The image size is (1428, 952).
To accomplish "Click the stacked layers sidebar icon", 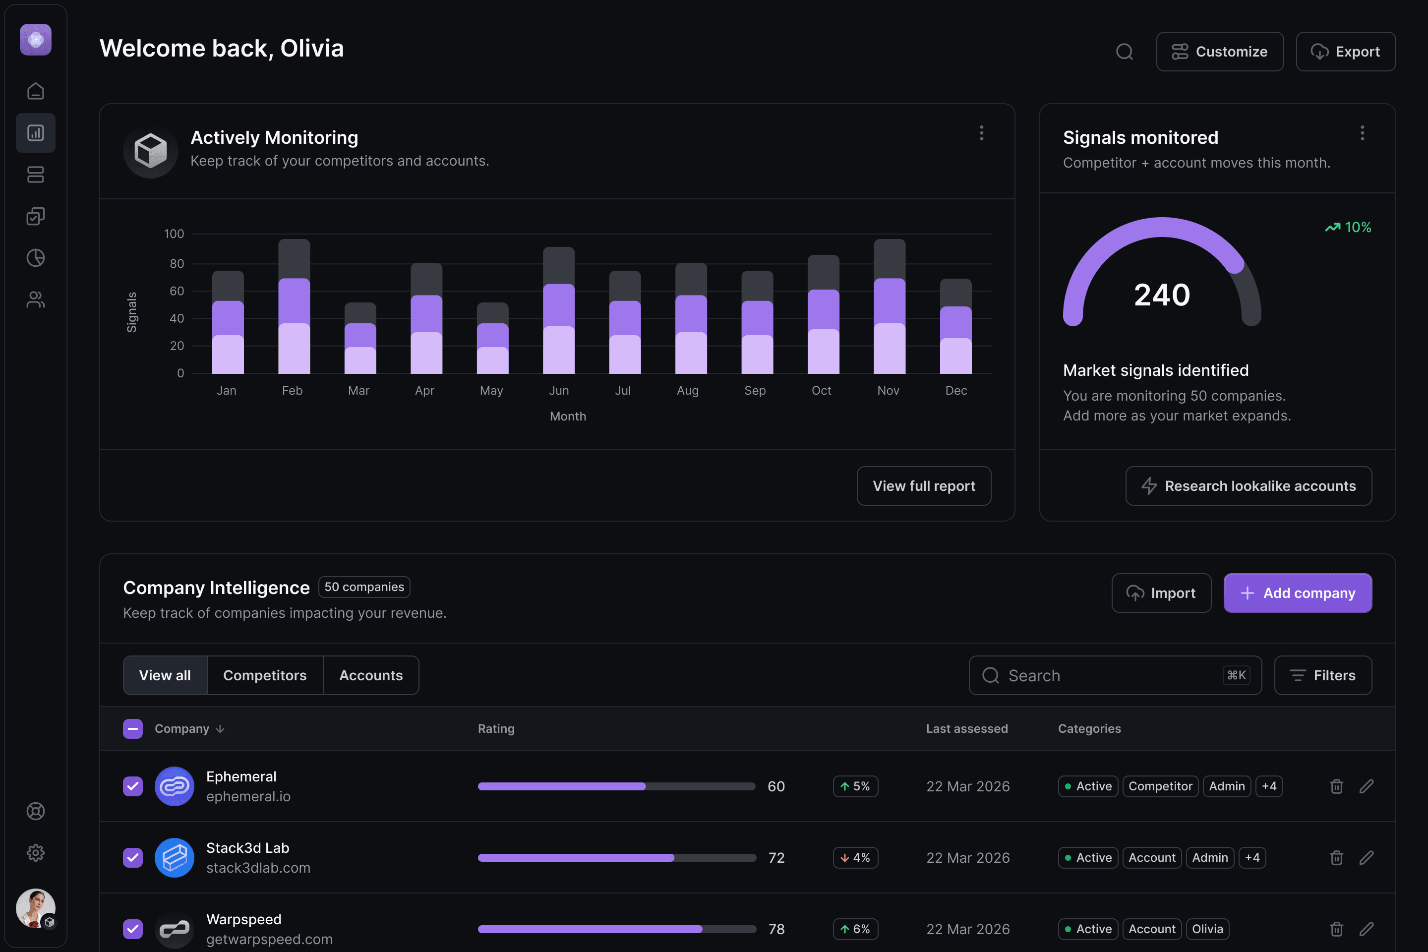I will [x=35, y=175].
